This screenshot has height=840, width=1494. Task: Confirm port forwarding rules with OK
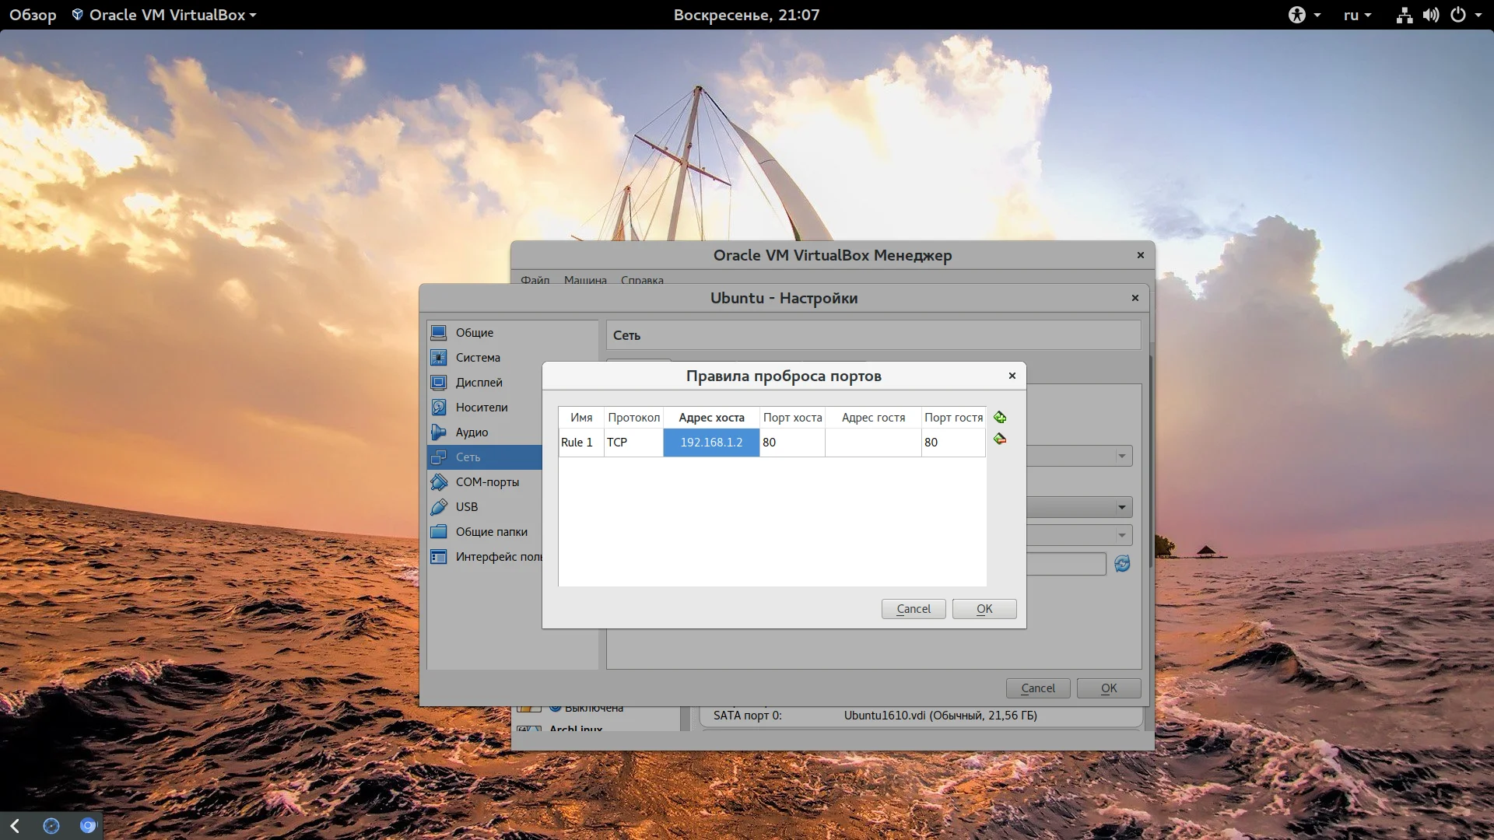(984, 609)
